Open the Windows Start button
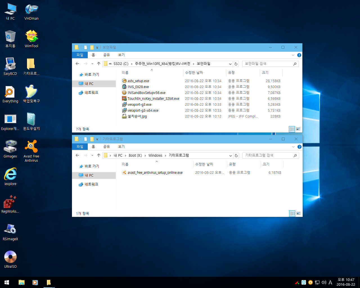This screenshot has width=360, height=288. coord(7,282)
